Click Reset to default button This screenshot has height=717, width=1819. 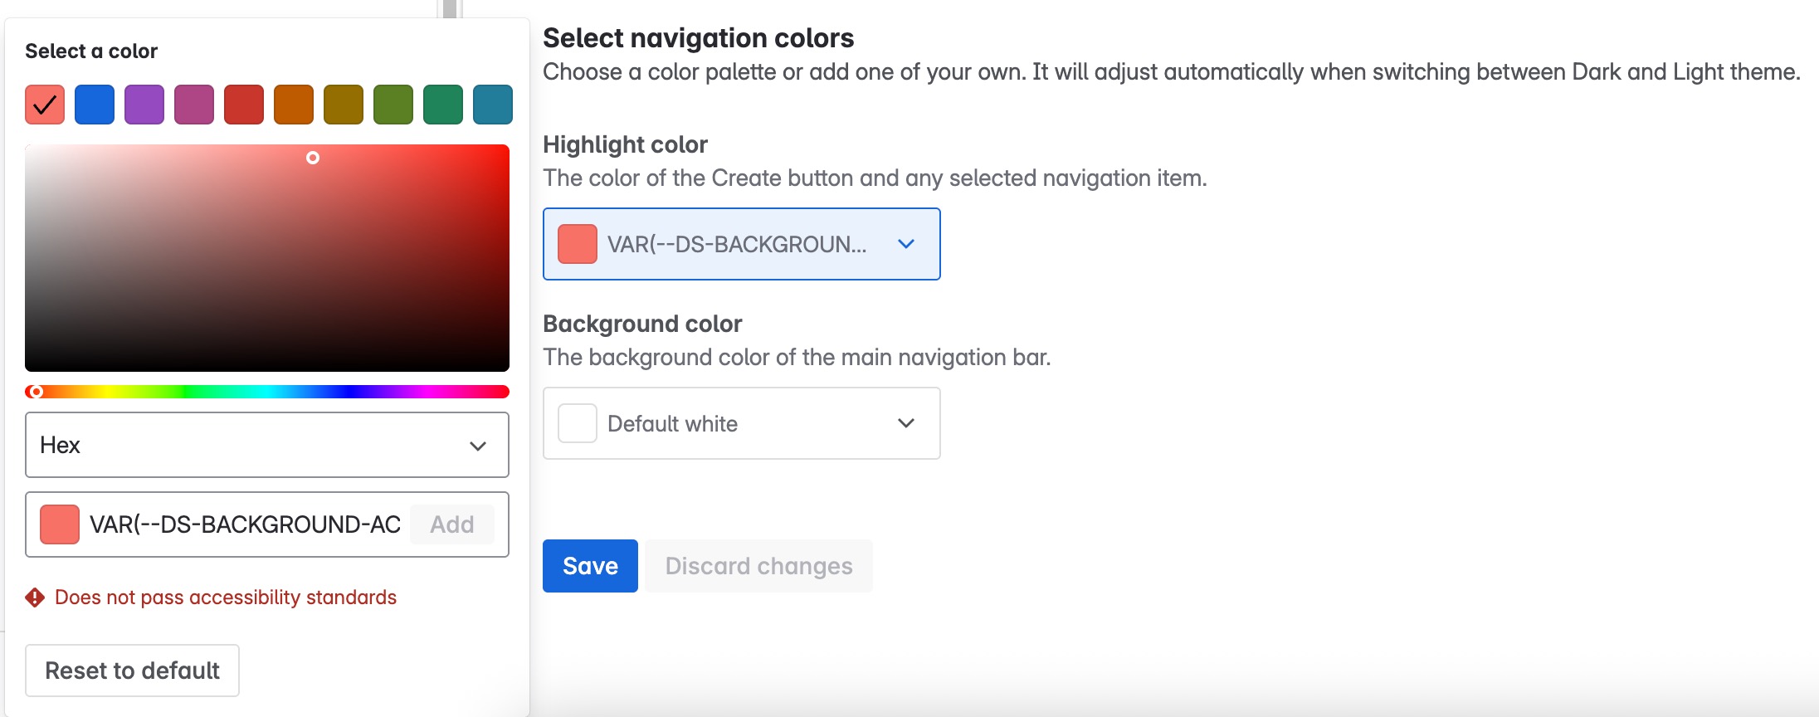132,671
